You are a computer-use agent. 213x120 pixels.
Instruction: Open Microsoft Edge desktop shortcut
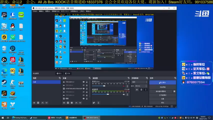pyautogui.click(x=4, y=73)
